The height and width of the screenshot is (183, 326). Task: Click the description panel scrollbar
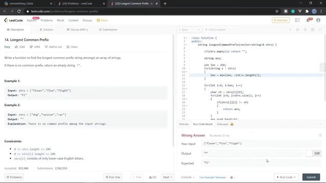point(173,90)
